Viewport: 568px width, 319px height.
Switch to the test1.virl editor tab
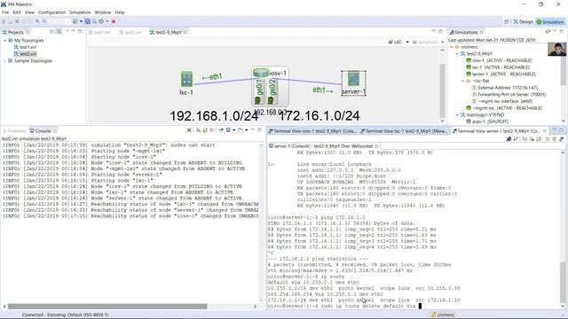99,32
